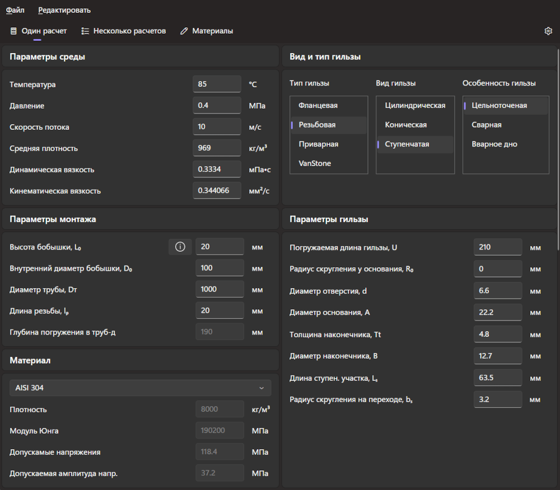
Task: Select Фланцевая thermowell type
Action: [x=329, y=106]
